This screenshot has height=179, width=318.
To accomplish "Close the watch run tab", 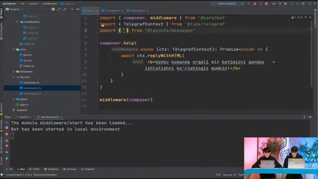I will coord(30,117).
